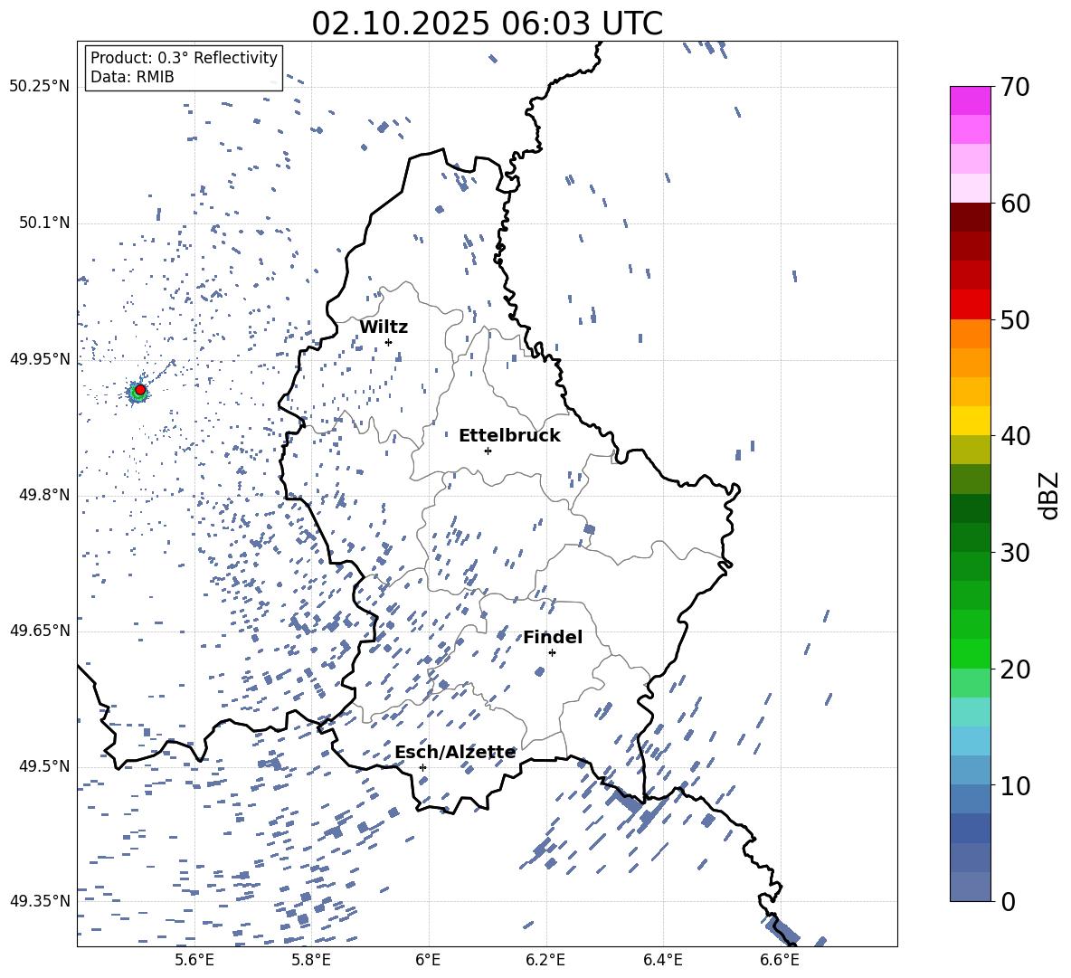Click the 70 tick on colorbar
Screen dimensions: 1071x978
pyautogui.click(x=1015, y=87)
